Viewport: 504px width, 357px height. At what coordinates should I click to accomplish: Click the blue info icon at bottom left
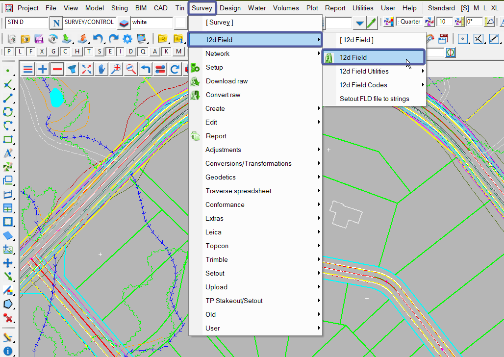click(x=8, y=351)
